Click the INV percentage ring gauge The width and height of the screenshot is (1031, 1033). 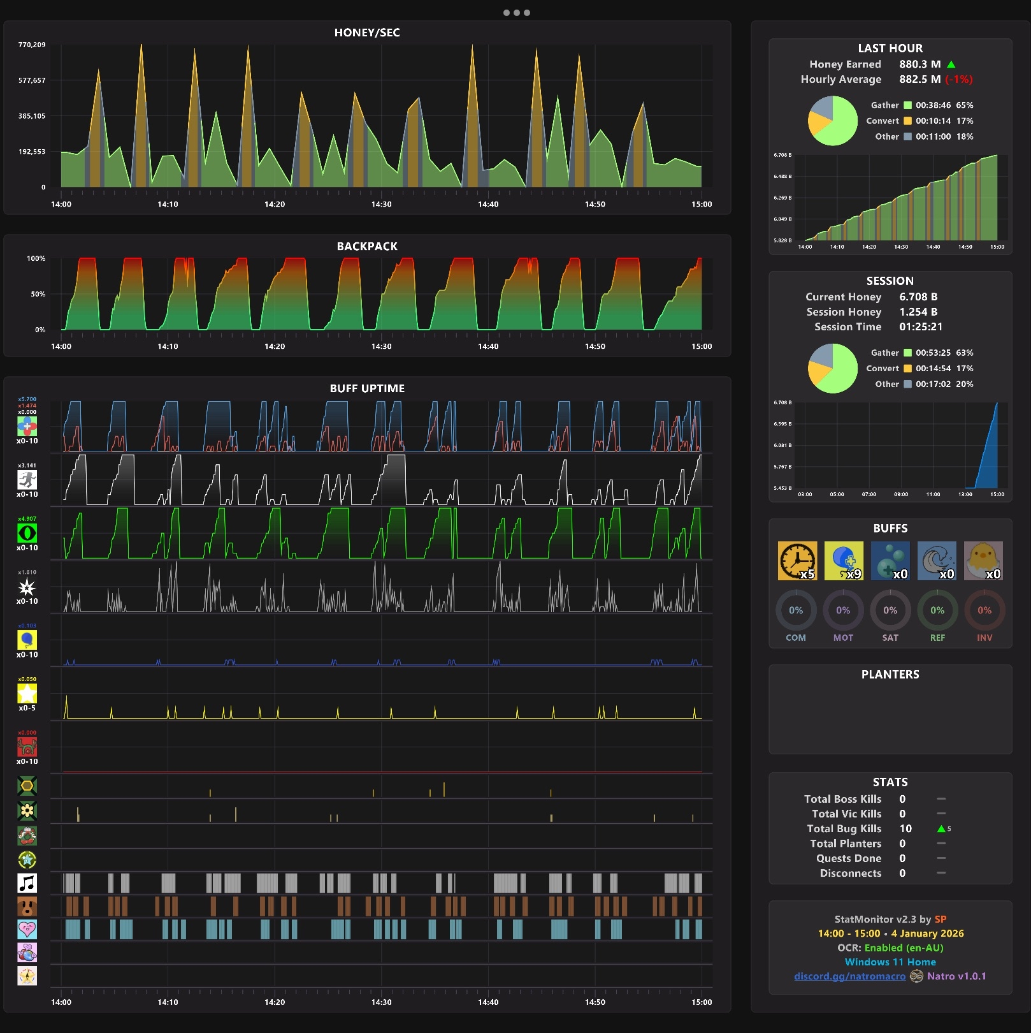point(984,610)
